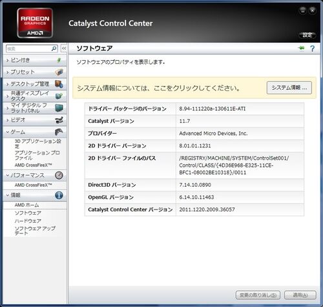The width and height of the screenshot is (323, 307).
Task: Select ソフトウェア in the sidebar
Action: coord(28,213)
